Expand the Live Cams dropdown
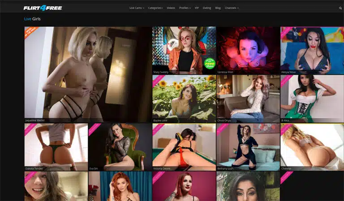The width and height of the screenshot is (344, 201). tap(137, 8)
